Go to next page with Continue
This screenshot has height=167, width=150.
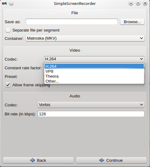click(x=111, y=160)
